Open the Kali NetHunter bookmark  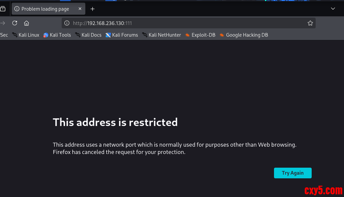[161, 35]
